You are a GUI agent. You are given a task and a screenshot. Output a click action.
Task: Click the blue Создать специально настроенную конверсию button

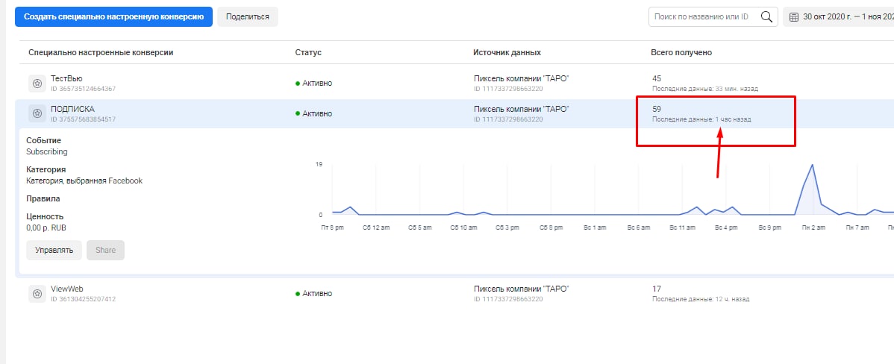click(x=113, y=17)
